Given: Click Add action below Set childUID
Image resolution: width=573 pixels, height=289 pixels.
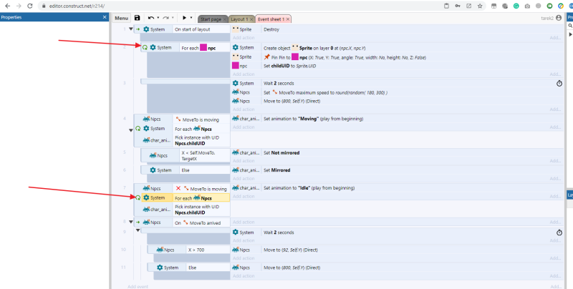Looking at the screenshot, I should pyautogui.click(x=244, y=74).
